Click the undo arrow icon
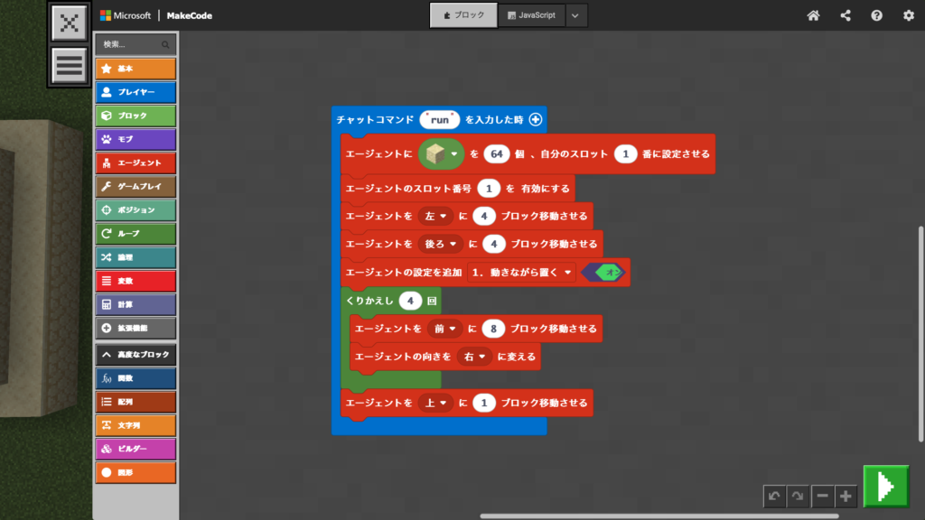The width and height of the screenshot is (925, 520). [774, 496]
